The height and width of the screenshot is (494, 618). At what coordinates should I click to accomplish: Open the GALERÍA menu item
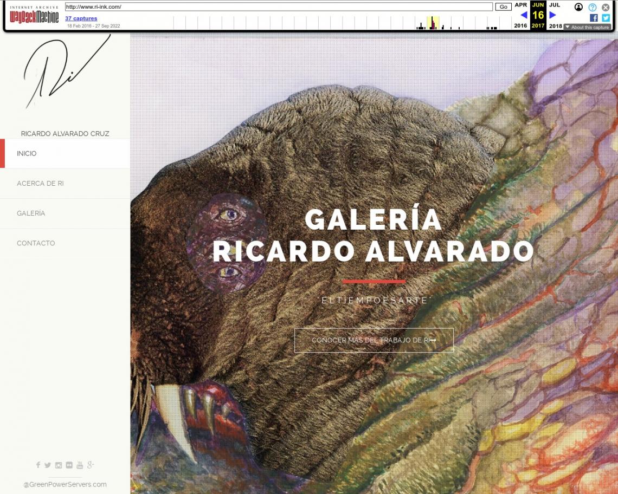tap(65, 213)
